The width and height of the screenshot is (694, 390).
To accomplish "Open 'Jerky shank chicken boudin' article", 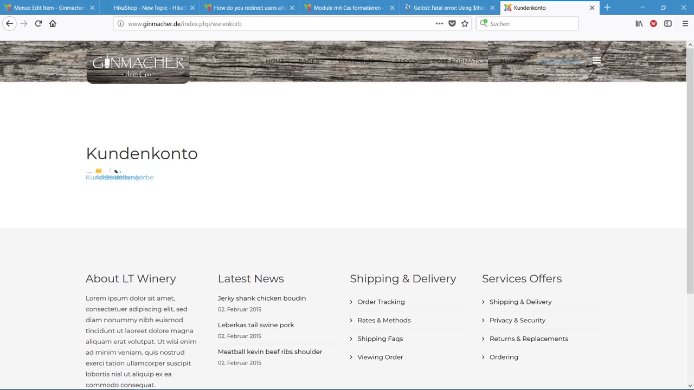I will (x=262, y=298).
